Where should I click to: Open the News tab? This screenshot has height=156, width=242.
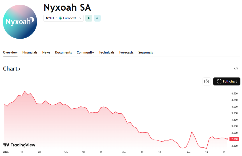pyautogui.click(x=46, y=52)
